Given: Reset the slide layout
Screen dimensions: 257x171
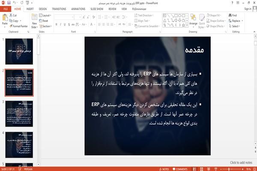Looking at the screenshot, I should click(44, 21).
